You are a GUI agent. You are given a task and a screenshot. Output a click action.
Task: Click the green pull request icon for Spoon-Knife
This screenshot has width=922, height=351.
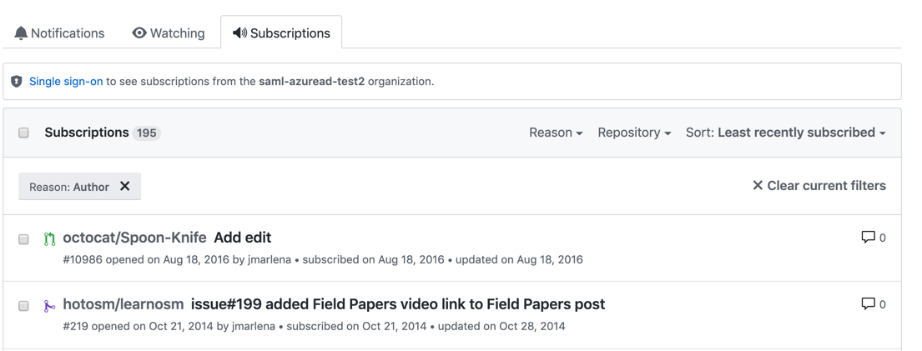pyautogui.click(x=50, y=239)
